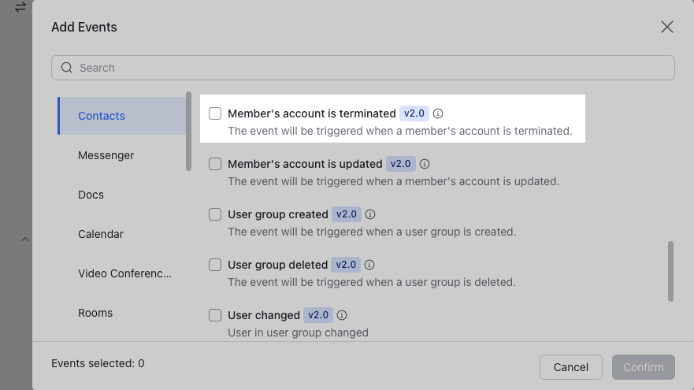
Task: Click the Confirm button
Action: (644, 367)
